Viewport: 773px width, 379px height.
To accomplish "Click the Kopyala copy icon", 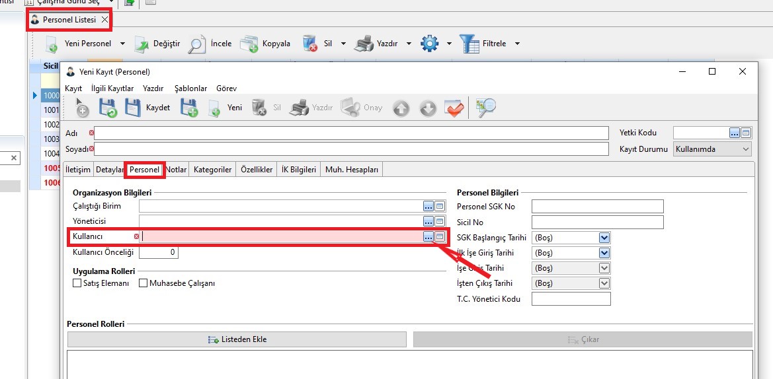I will [249, 44].
